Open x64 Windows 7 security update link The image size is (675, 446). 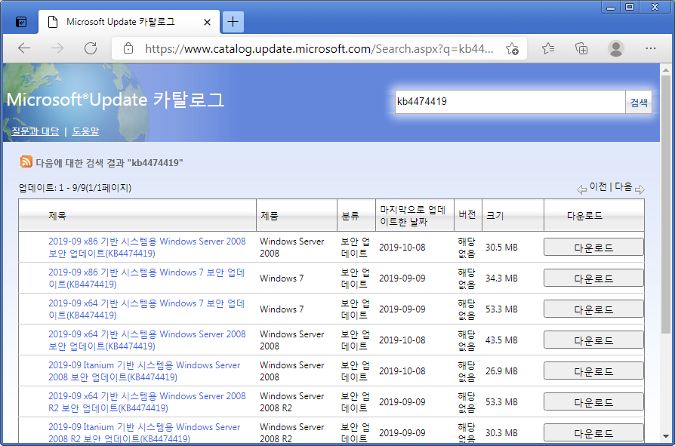(x=146, y=309)
